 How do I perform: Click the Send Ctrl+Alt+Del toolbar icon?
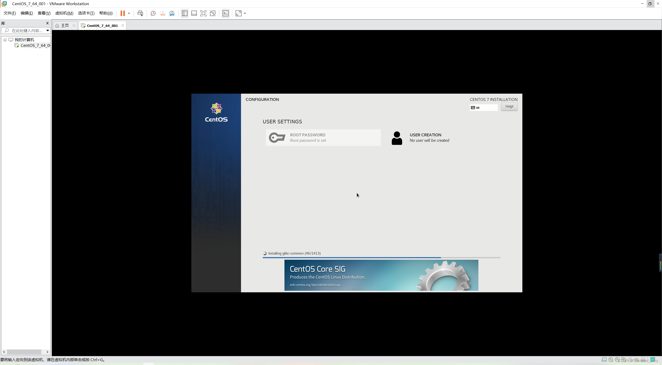coord(140,13)
